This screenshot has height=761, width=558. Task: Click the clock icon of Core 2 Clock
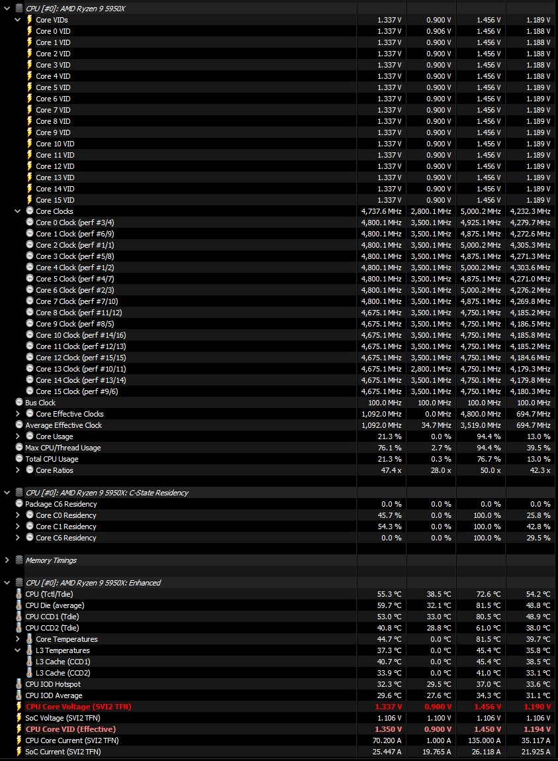[30, 244]
